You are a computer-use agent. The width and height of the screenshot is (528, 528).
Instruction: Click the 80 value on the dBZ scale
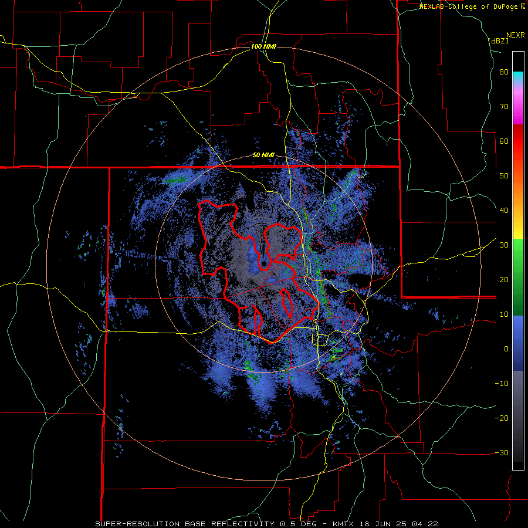point(504,72)
